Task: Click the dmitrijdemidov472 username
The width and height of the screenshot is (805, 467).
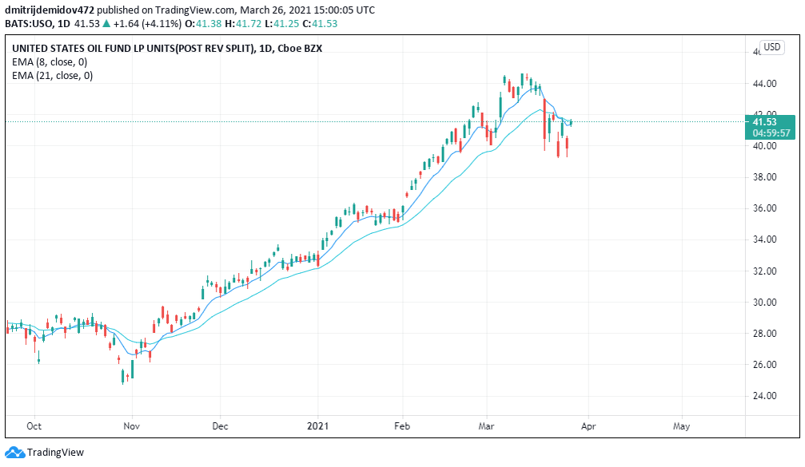Action: click(x=50, y=10)
